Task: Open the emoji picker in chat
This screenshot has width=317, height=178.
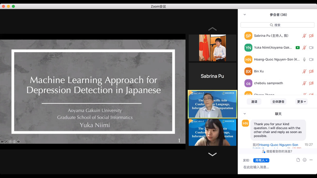Action: coord(305,160)
